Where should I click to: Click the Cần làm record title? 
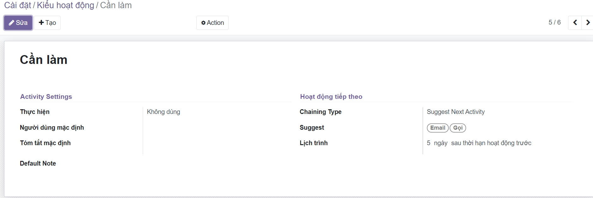(x=44, y=60)
